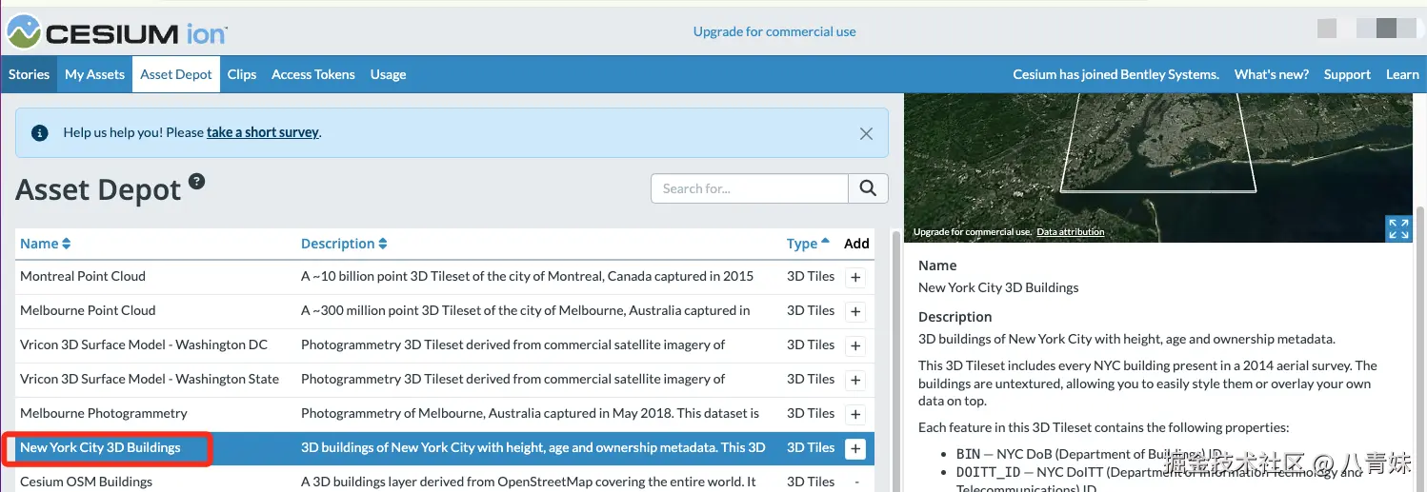
Task: Add Melbourne Photogrammetry to my assets
Action: [855, 414]
